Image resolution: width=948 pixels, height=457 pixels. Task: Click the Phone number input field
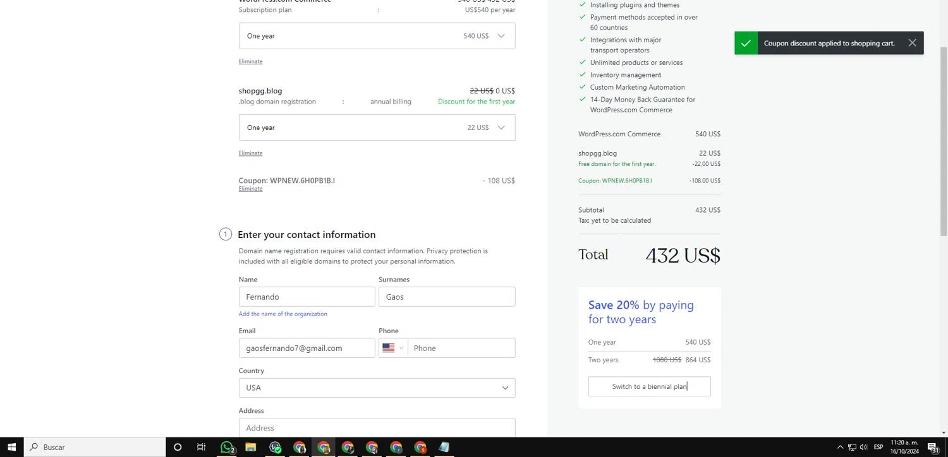(461, 348)
